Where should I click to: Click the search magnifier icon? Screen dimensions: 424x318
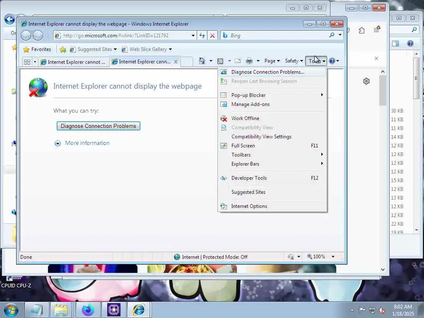(x=332, y=35)
